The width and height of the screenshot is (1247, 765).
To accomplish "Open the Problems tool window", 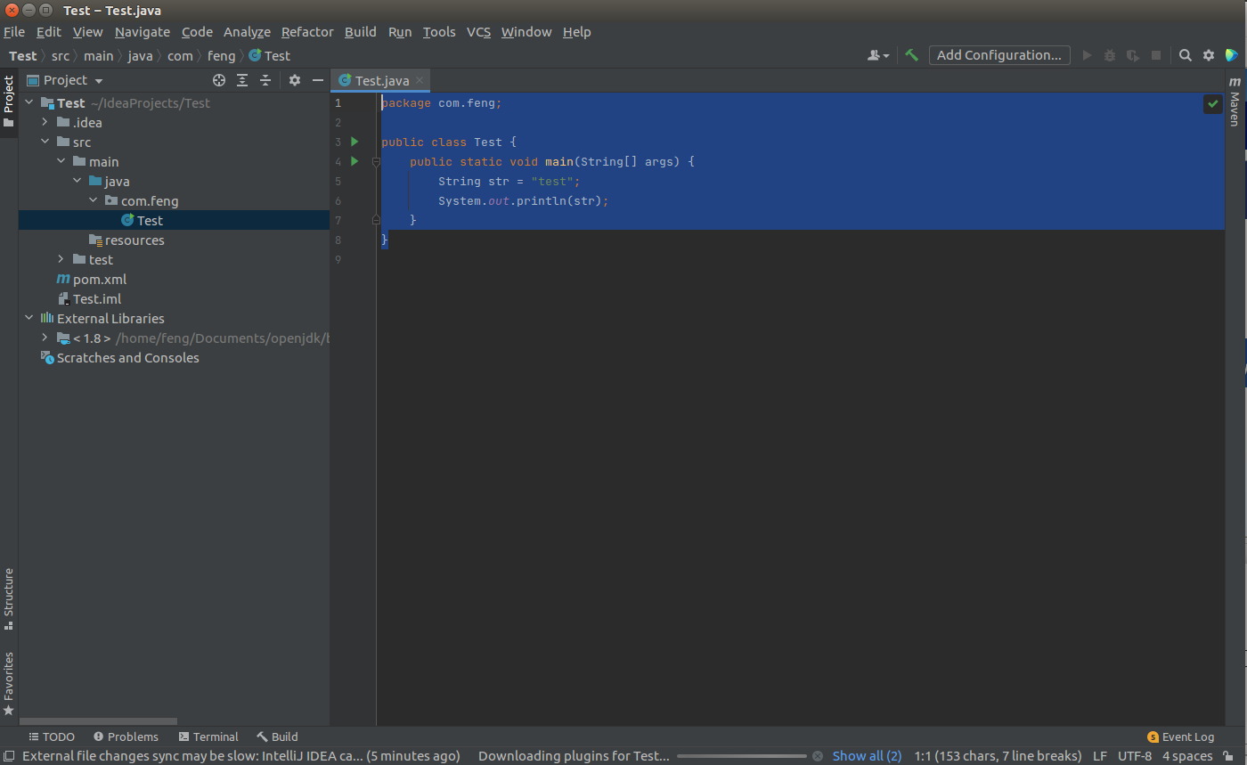I will click(126, 737).
